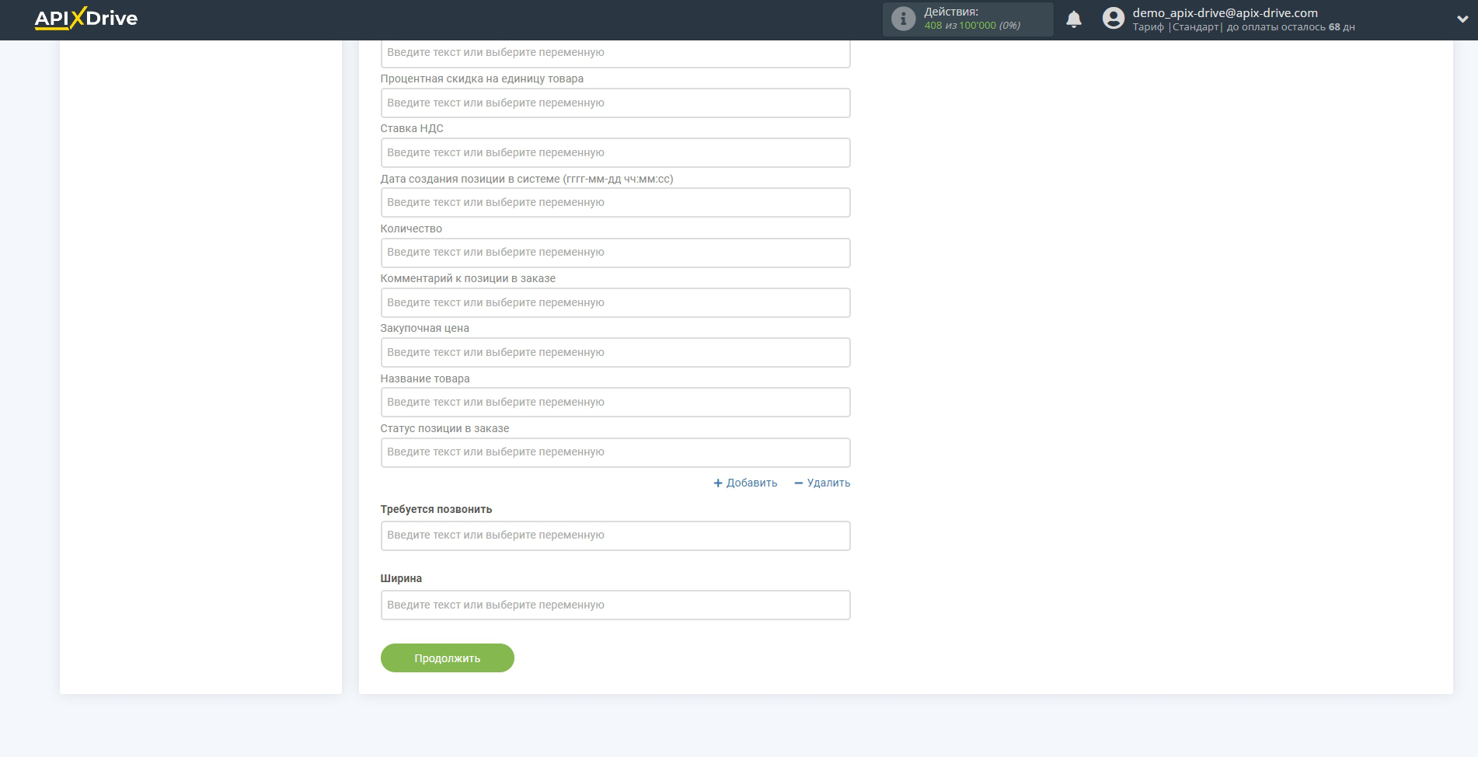Click the Продолжить button
This screenshot has width=1478, height=757.
coord(448,658)
